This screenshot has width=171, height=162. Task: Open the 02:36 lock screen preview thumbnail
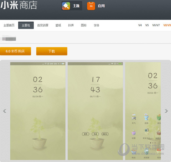click(38, 111)
